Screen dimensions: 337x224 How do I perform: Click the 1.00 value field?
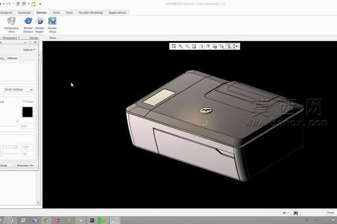point(27,154)
